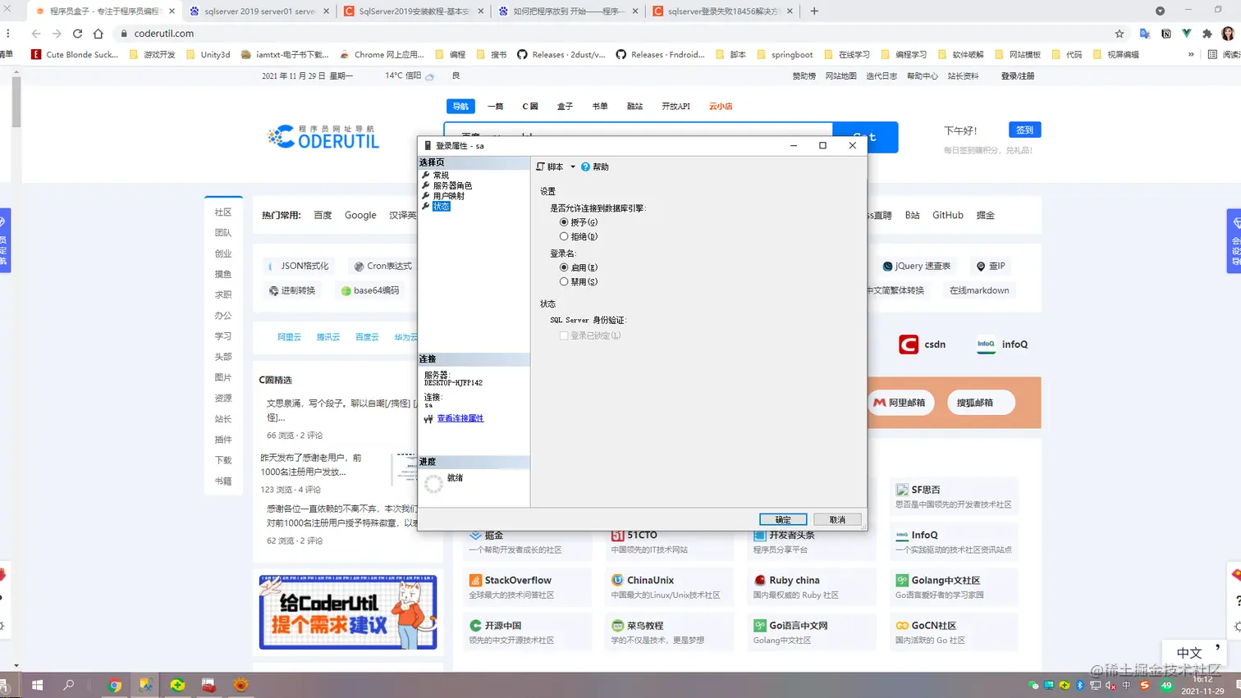This screenshot has height=698, width=1241.
Task: Click the 给CoderUtil提个需求建议 banner
Action: point(348,612)
